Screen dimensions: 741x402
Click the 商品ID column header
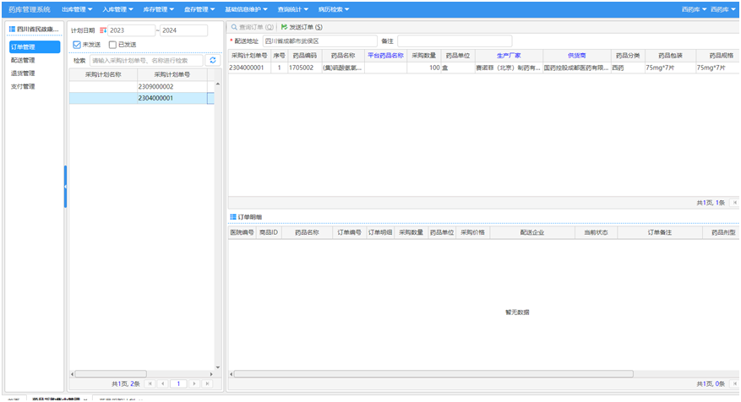pyautogui.click(x=269, y=232)
